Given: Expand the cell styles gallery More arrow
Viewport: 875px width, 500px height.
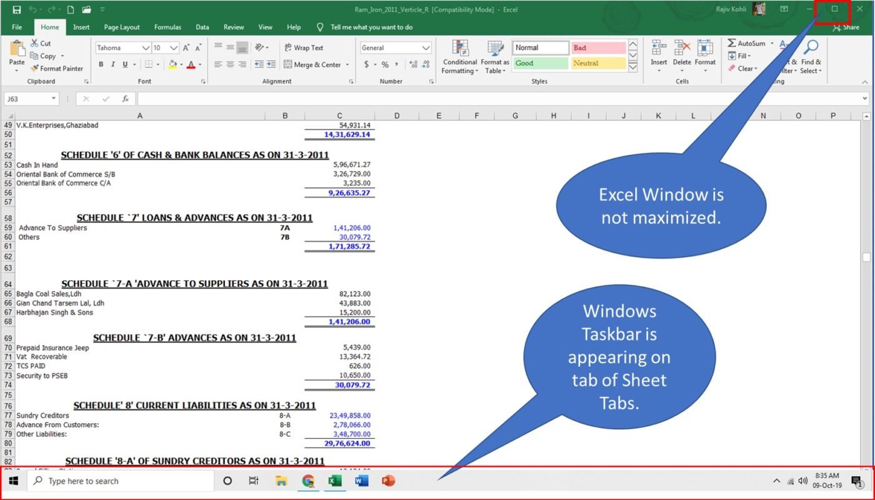Looking at the screenshot, I should click(x=632, y=66).
